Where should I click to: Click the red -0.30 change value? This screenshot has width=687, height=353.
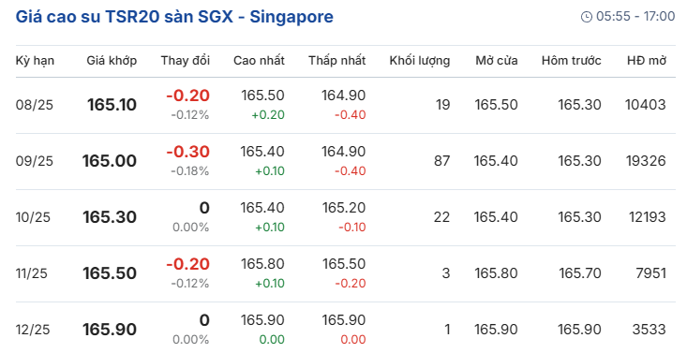[x=188, y=152]
